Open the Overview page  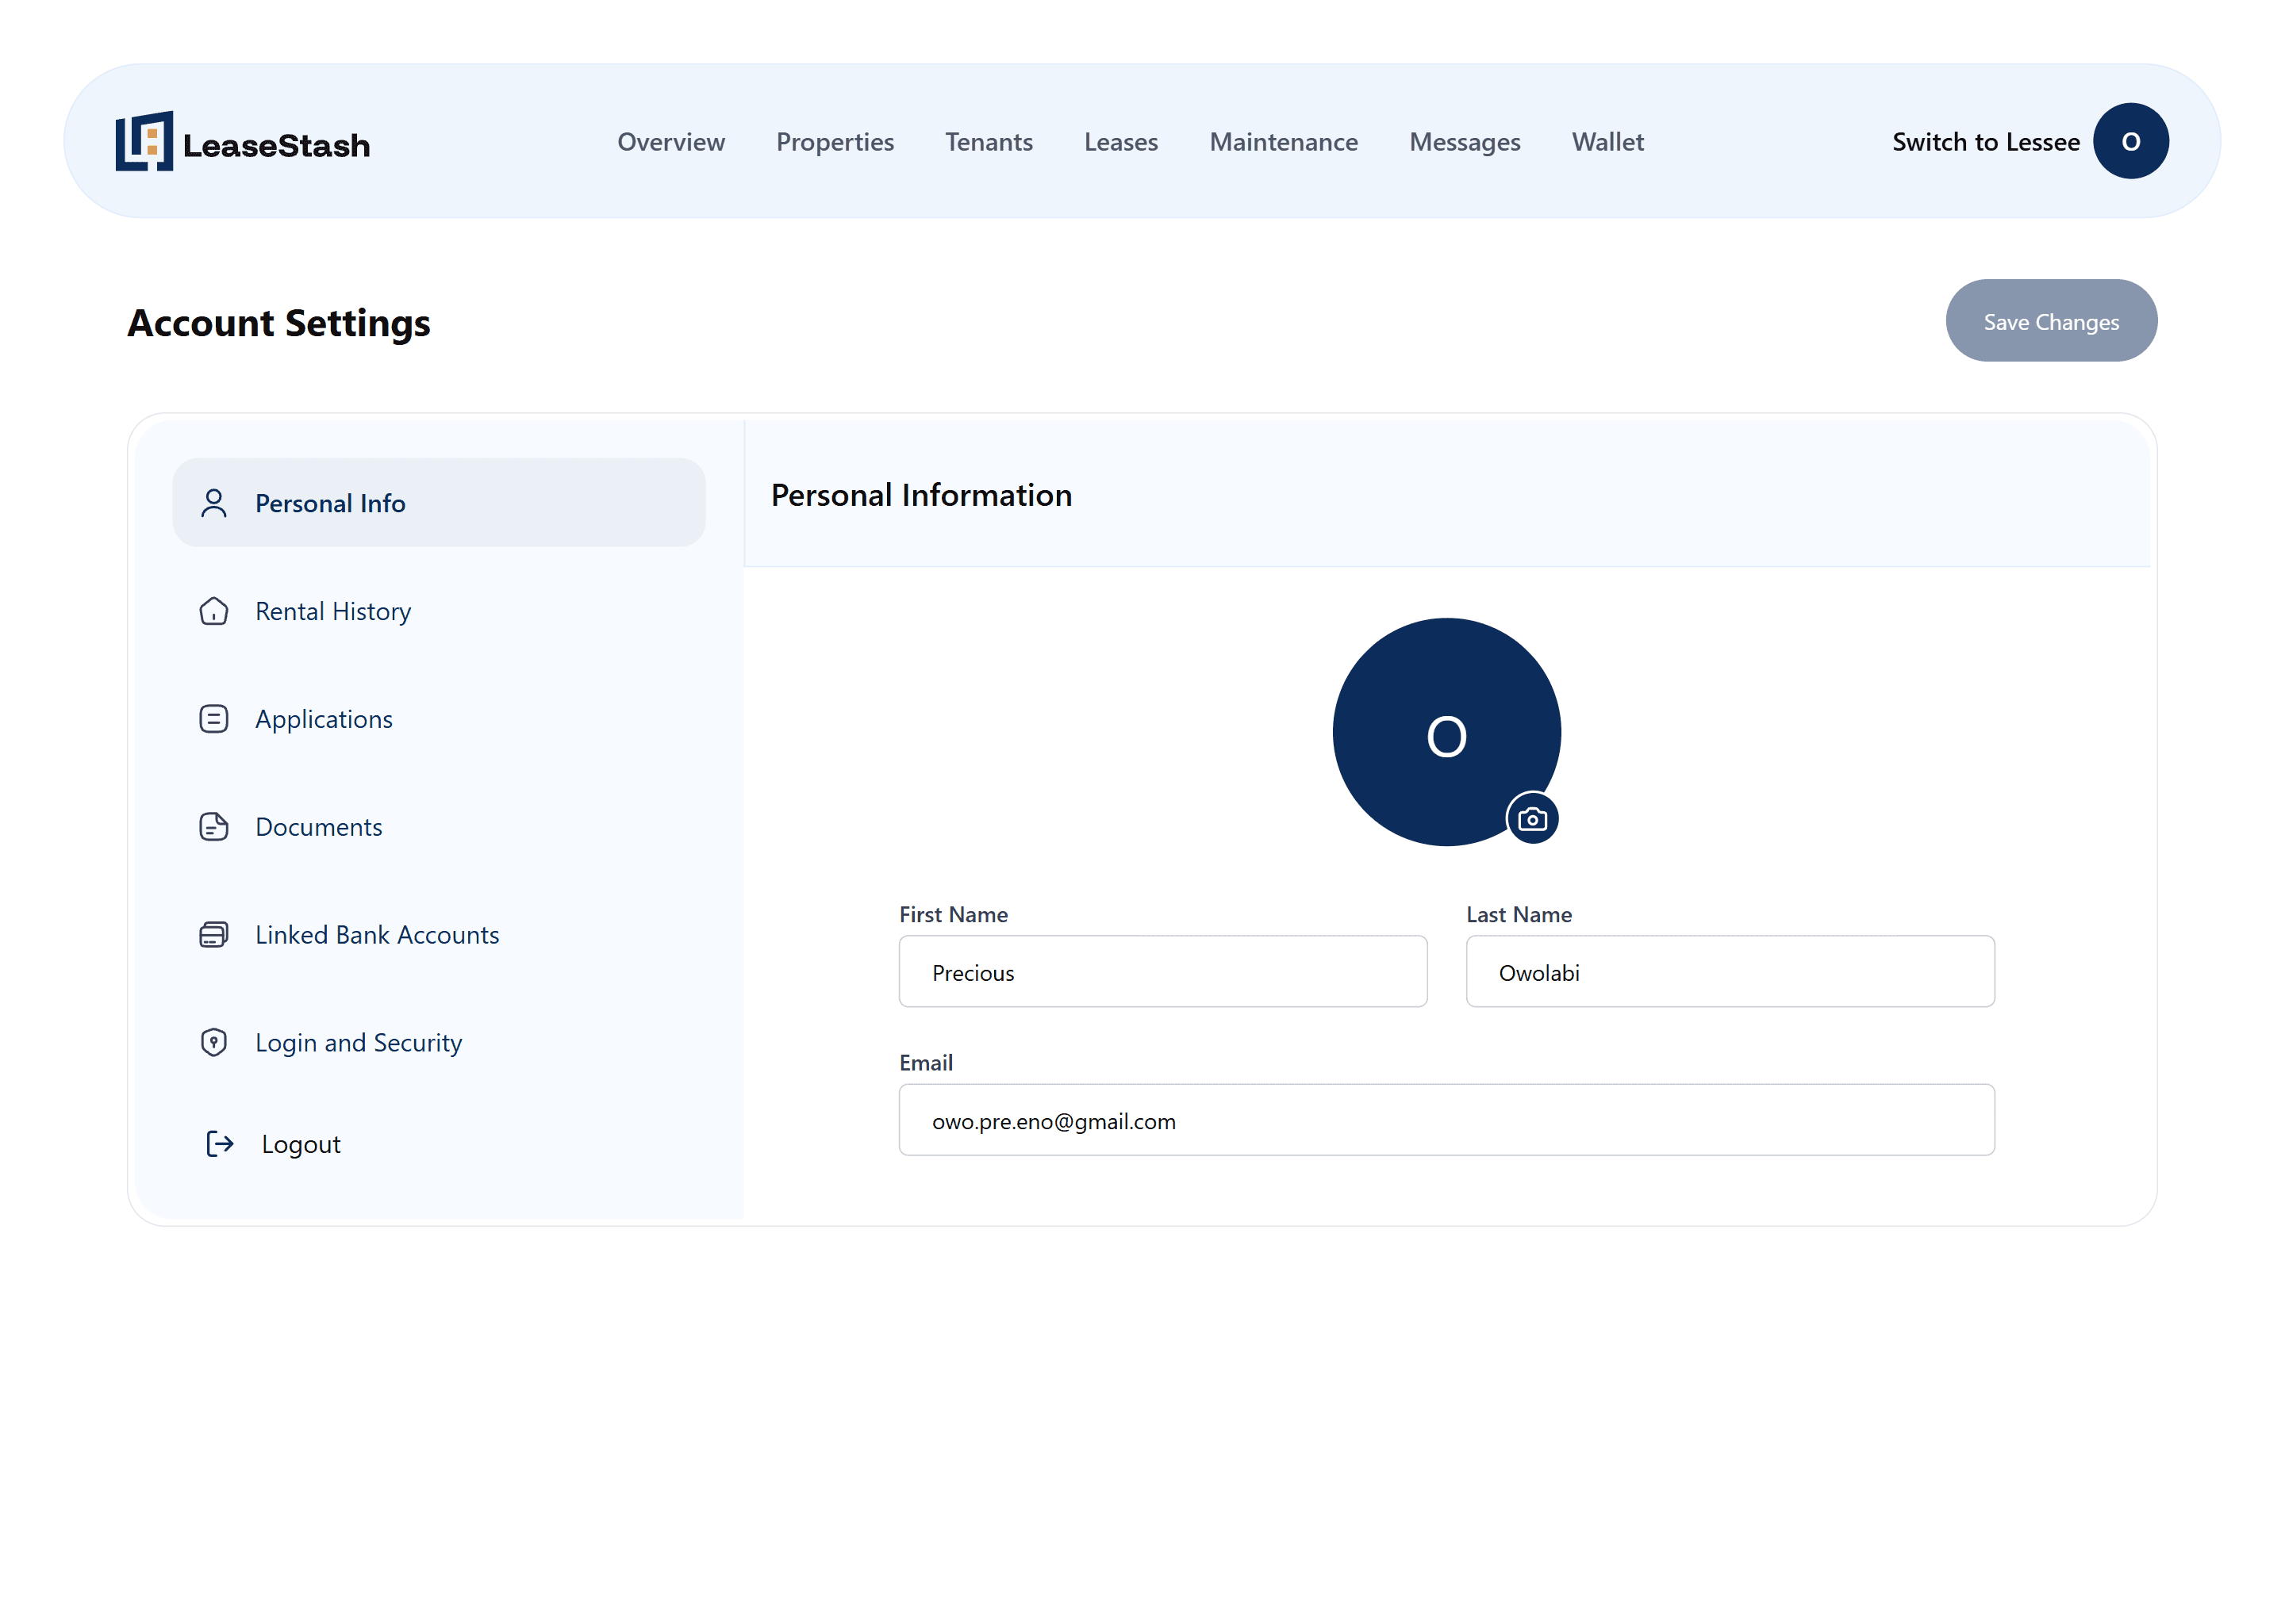tap(670, 142)
